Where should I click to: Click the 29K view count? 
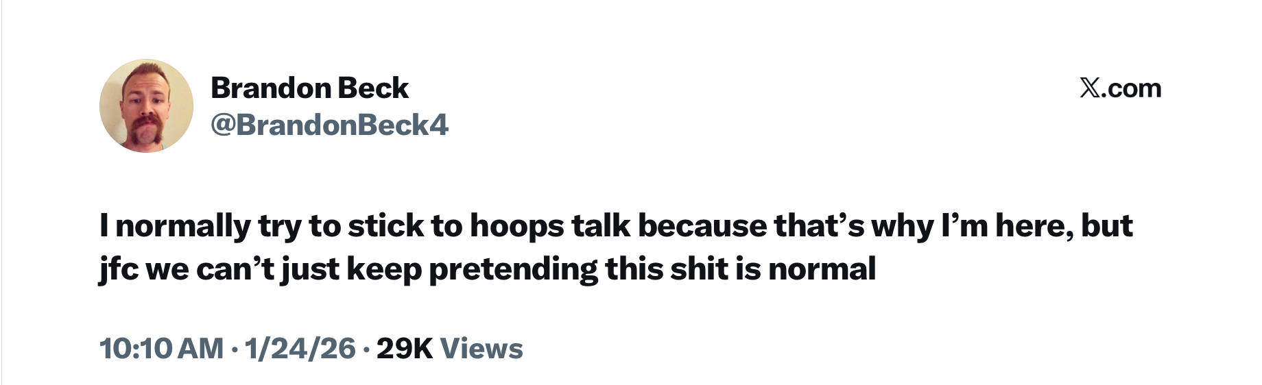pyautogui.click(x=405, y=348)
